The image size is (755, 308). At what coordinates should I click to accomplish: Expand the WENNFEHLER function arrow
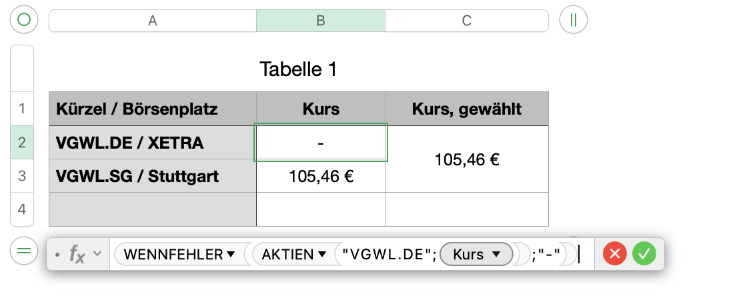pyautogui.click(x=231, y=254)
